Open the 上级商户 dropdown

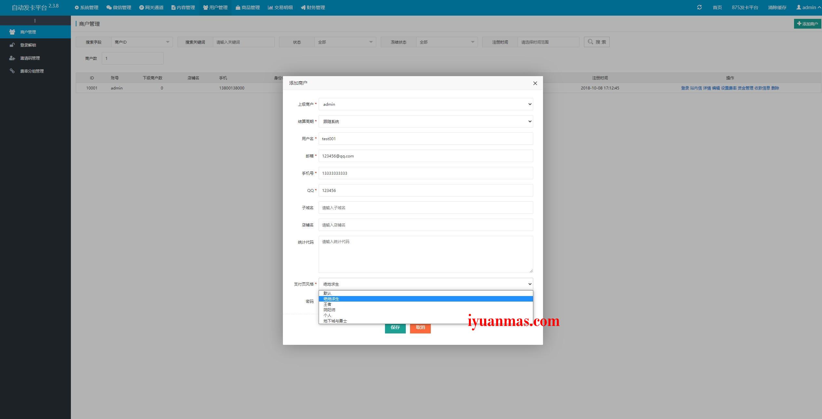[426, 104]
